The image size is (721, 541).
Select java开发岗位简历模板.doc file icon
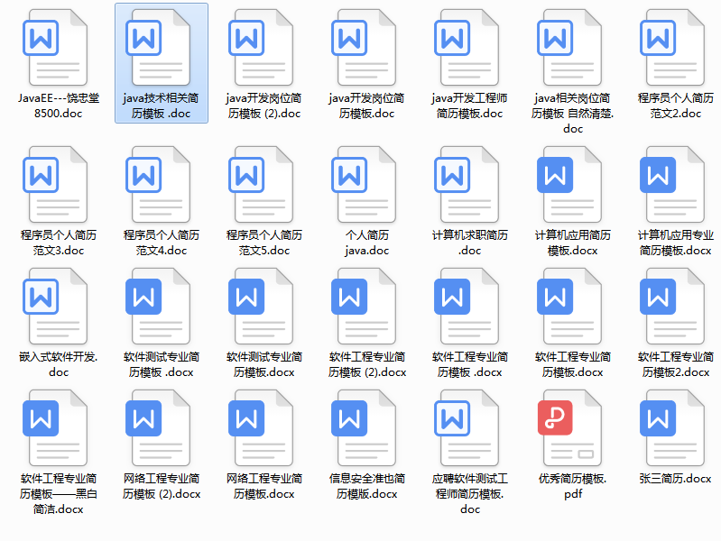tap(365, 48)
